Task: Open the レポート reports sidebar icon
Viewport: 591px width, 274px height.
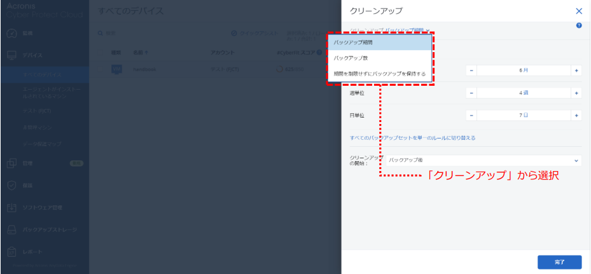Action: pos(11,252)
